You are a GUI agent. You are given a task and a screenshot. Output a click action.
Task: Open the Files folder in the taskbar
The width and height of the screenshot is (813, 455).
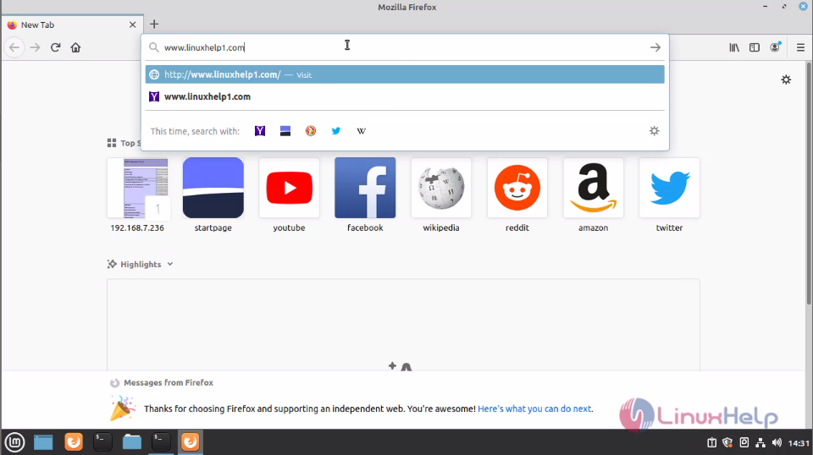(x=132, y=442)
